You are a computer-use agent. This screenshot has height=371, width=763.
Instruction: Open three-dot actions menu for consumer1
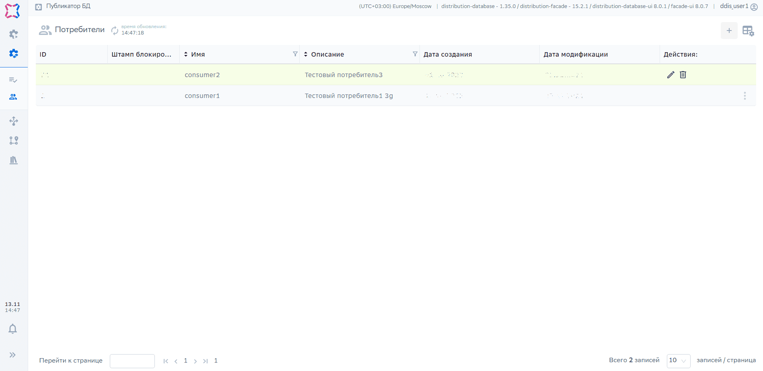click(x=744, y=96)
